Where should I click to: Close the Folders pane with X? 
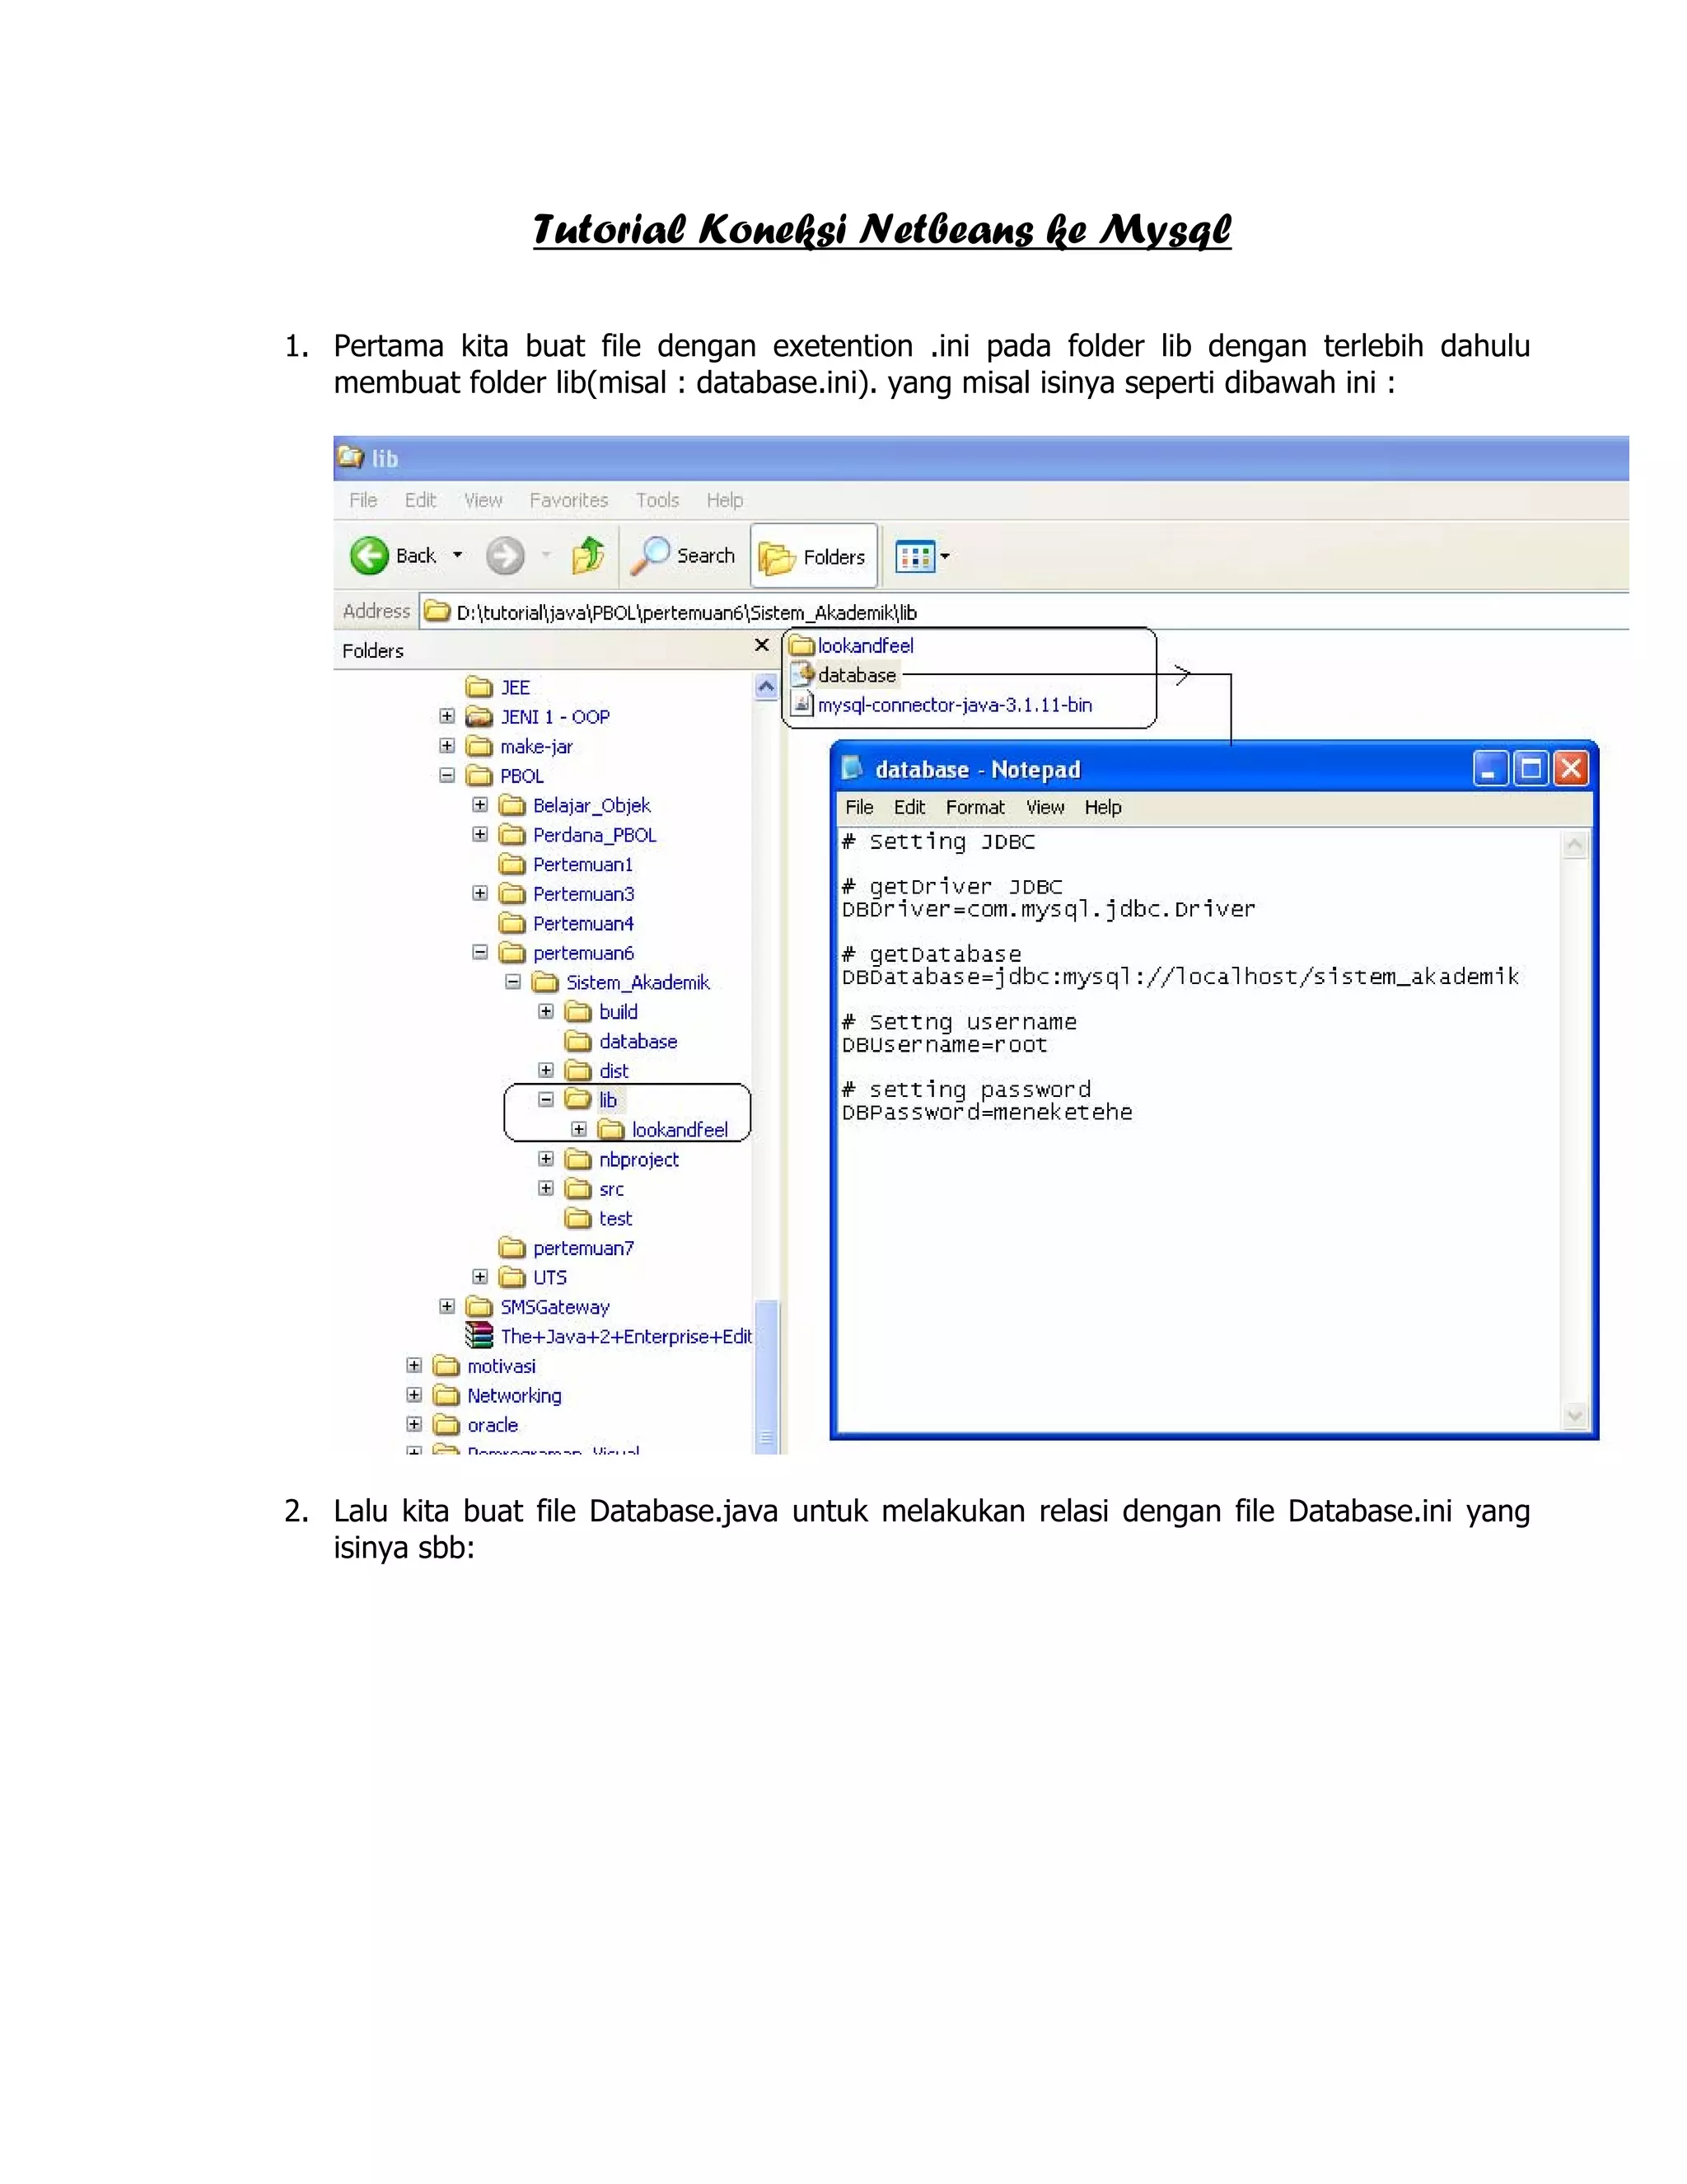pyautogui.click(x=762, y=646)
